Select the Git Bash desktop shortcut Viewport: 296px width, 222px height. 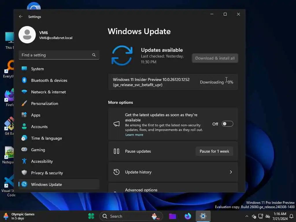coord(9,126)
